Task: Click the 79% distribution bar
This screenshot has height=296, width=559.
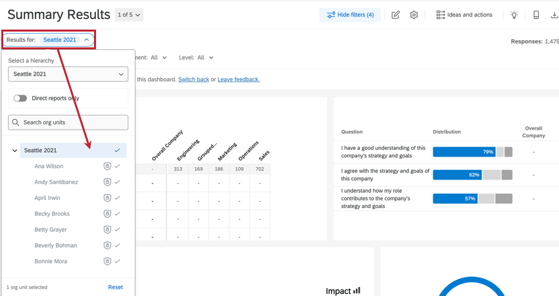Action: (x=464, y=152)
